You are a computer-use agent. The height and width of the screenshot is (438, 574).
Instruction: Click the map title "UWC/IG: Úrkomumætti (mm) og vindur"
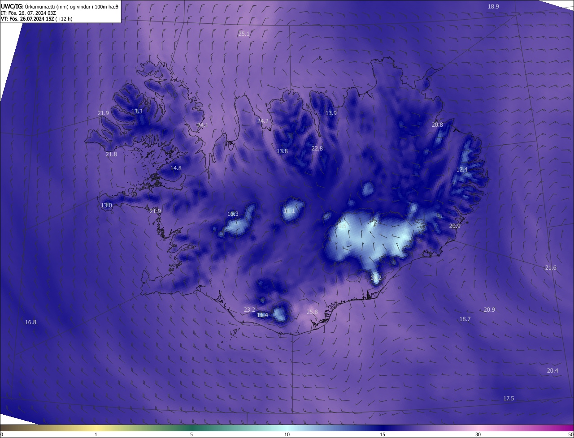60,6
